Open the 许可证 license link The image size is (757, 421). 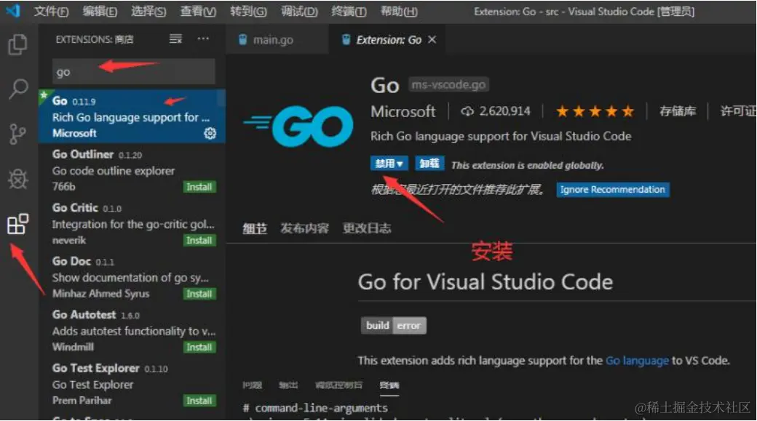[739, 111]
